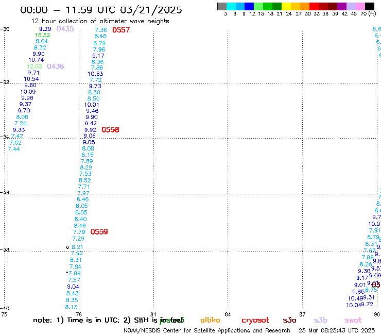The height and width of the screenshot is (335, 381).
Task: Select the wave height value 10.54
Action: (x=31, y=79)
